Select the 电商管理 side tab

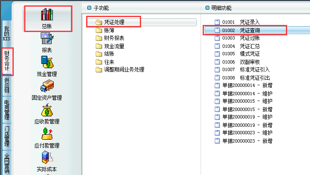coord(7,110)
